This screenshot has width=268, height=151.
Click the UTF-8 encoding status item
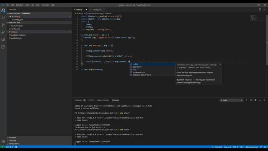pos(235,147)
